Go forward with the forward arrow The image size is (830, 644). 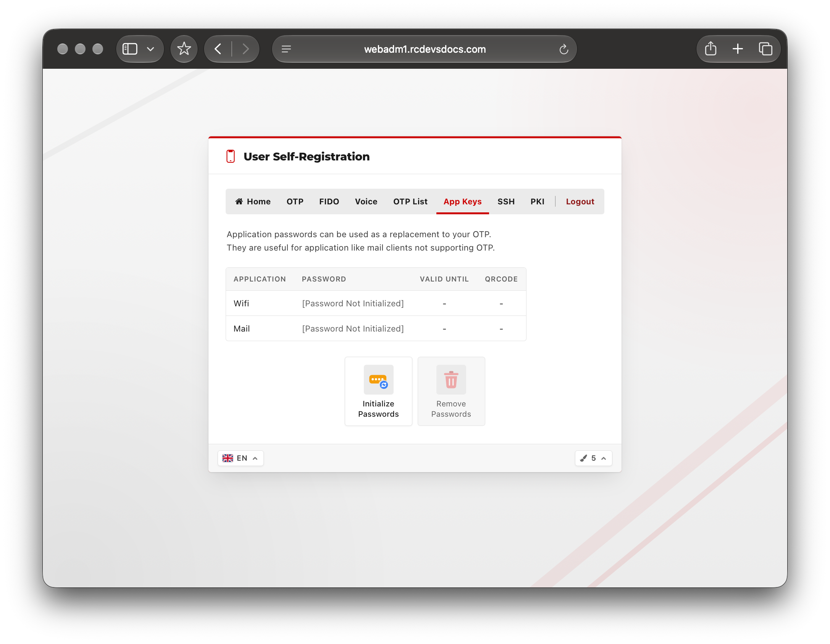[x=245, y=49]
